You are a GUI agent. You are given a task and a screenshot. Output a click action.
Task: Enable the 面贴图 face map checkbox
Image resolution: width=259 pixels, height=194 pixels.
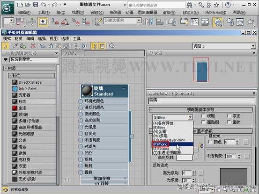[x=203, y=122]
